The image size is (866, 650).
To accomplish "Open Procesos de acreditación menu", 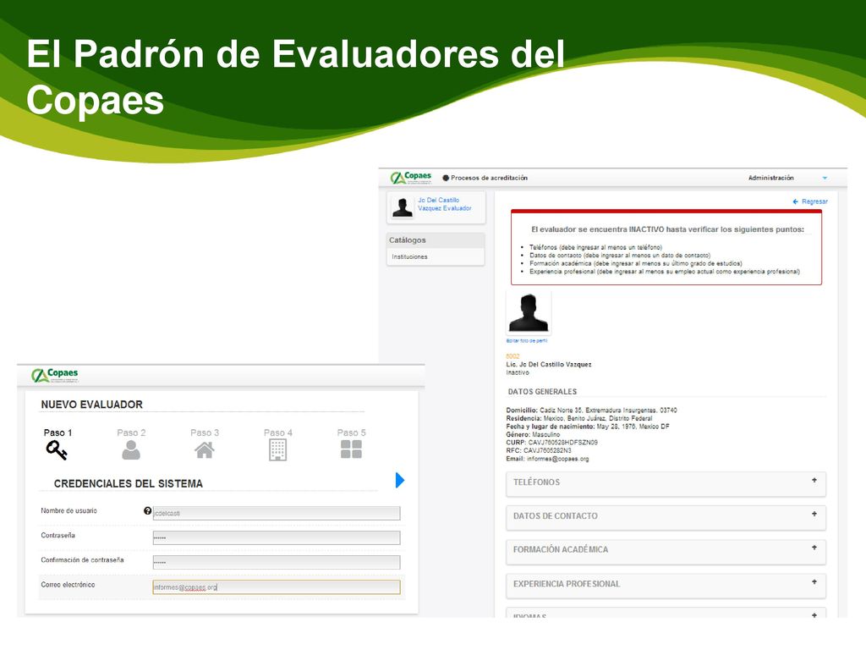I will point(485,178).
